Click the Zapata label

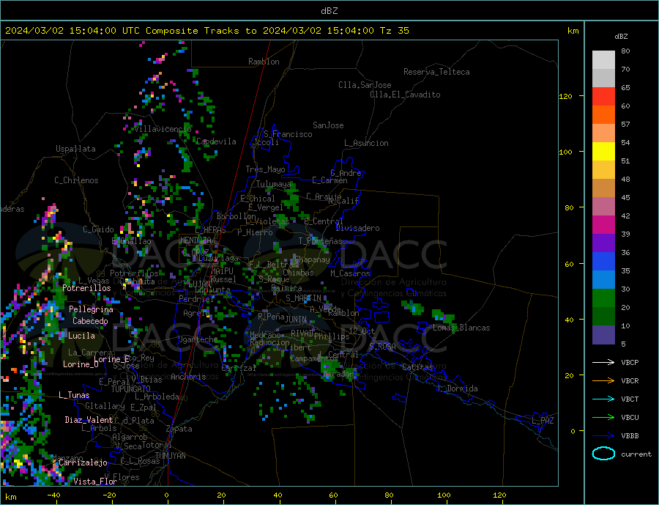tap(179, 429)
